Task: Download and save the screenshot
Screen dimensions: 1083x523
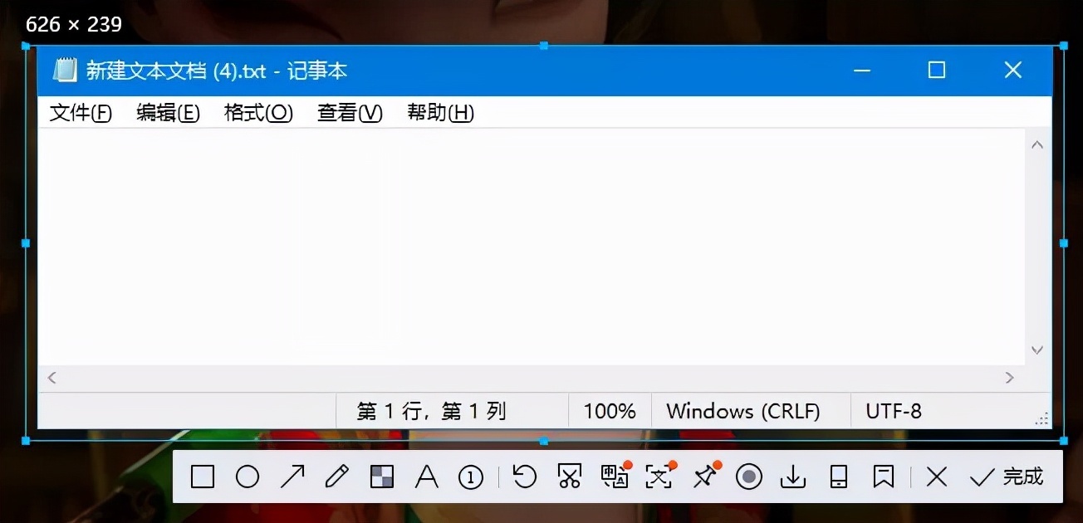Action: [x=794, y=477]
